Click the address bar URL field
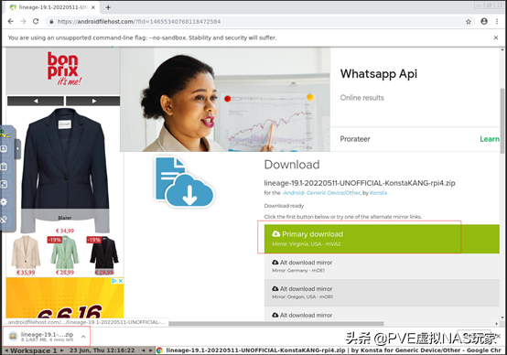 [259, 22]
